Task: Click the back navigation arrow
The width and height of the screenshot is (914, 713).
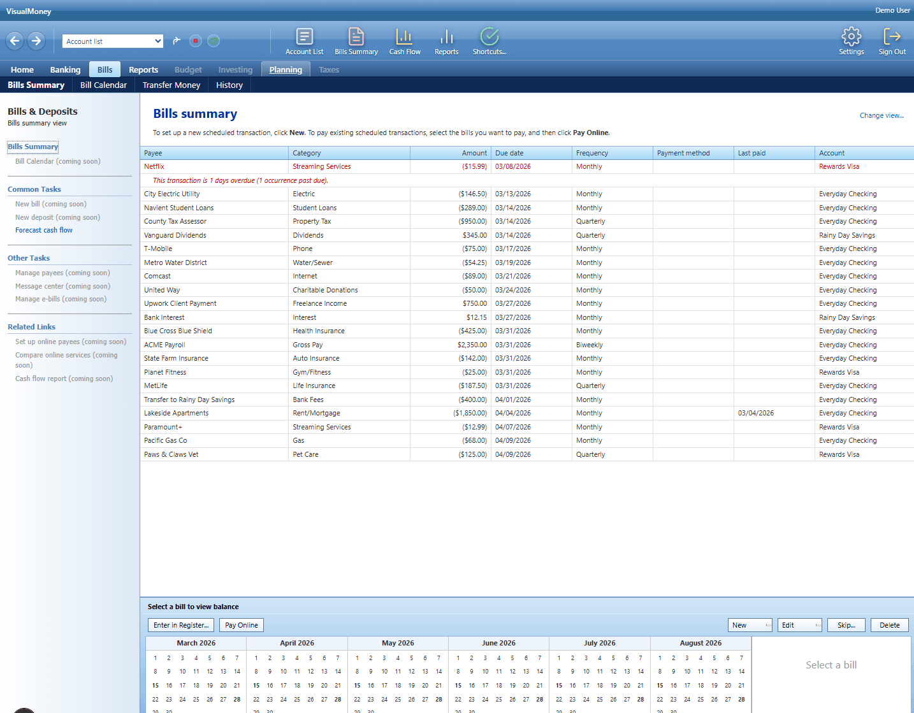Action: click(x=15, y=41)
